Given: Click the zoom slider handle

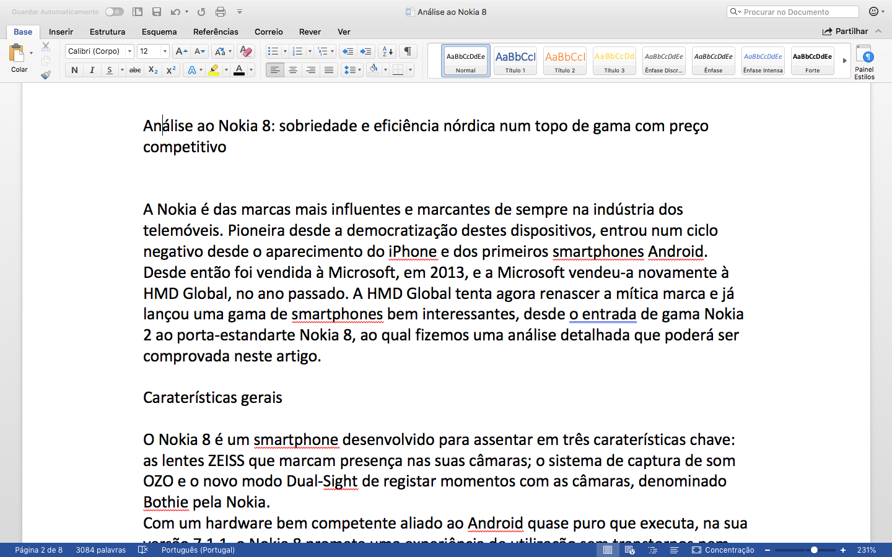Looking at the screenshot, I should [x=814, y=550].
